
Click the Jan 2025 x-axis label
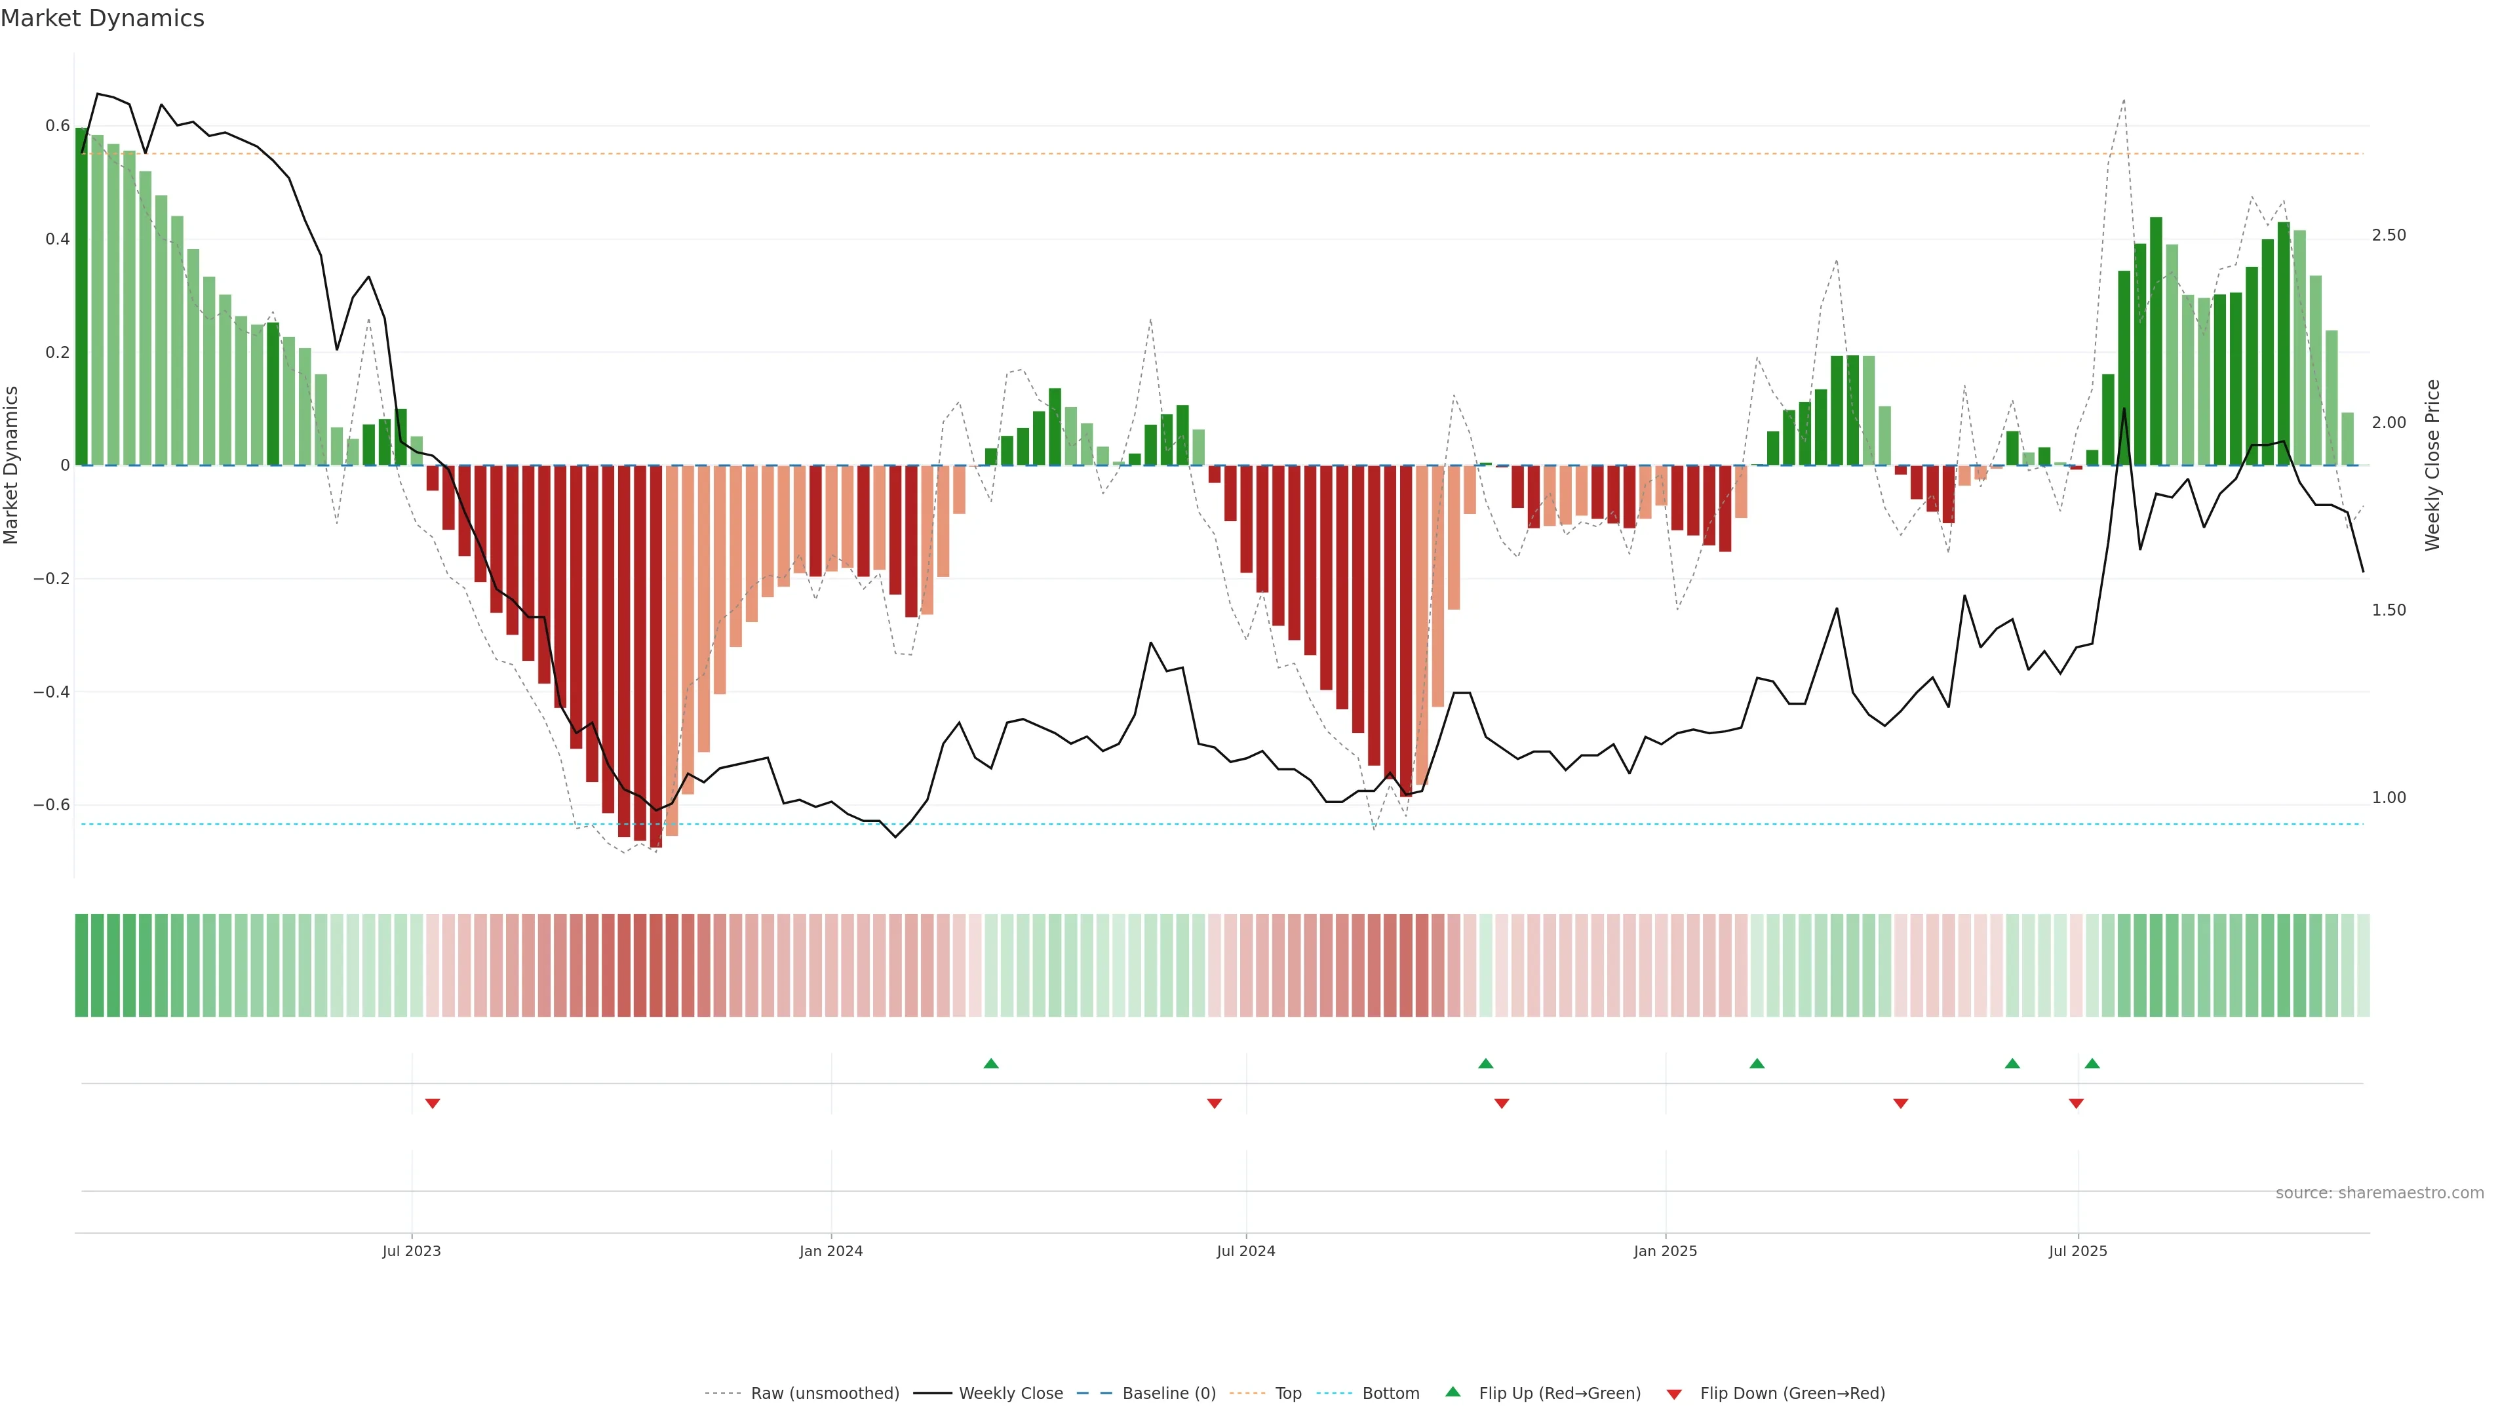1665,1251
